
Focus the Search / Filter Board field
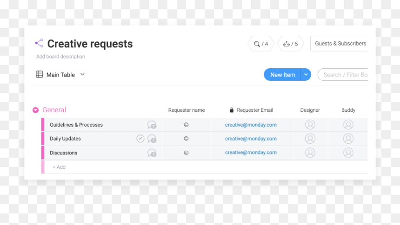343,75
